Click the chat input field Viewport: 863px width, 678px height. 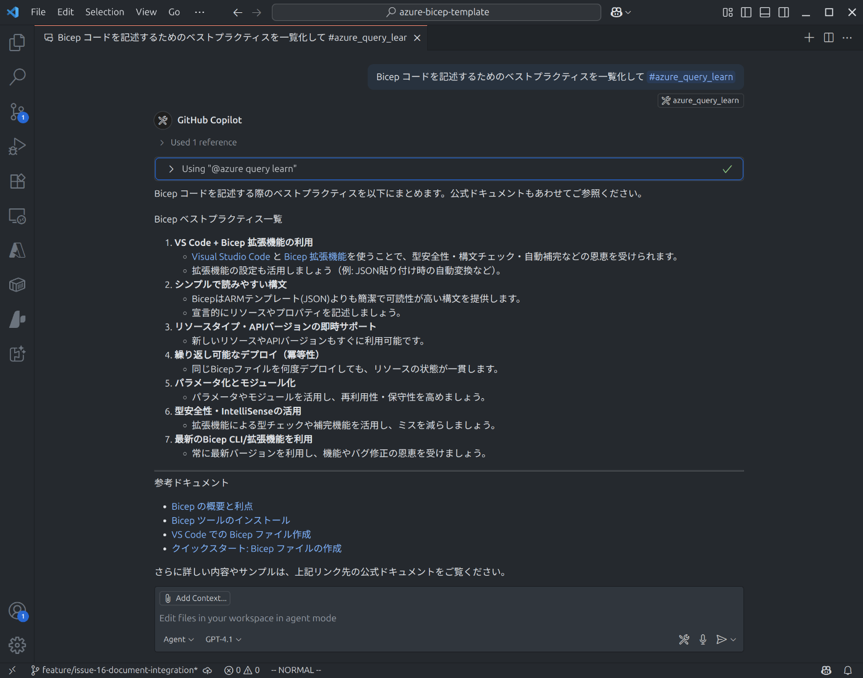449,618
